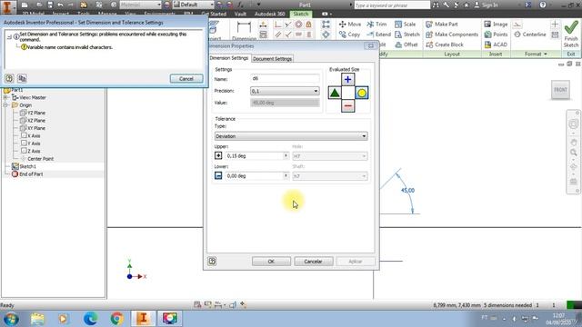Select the Move tool in Modify panel

coord(349,25)
